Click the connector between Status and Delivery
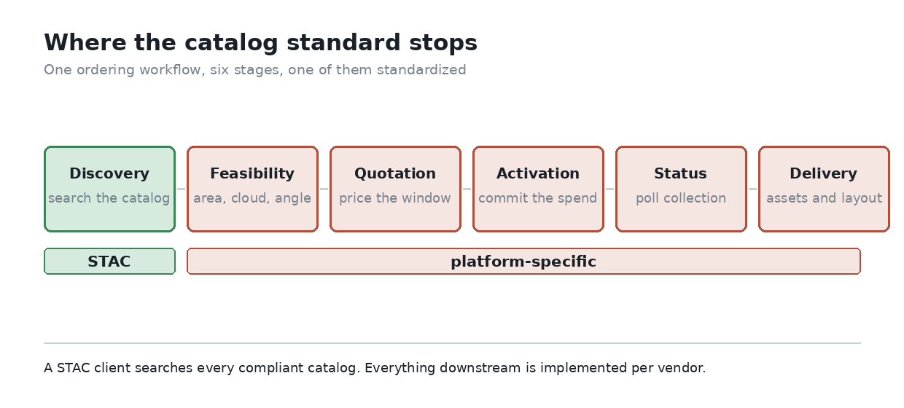Image resolution: width=904 pixels, height=408 pixels. coord(752,189)
